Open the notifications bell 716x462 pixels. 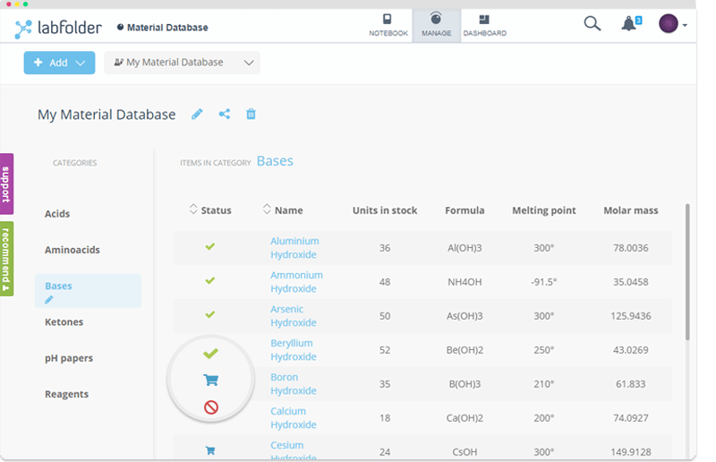[x=631, y=23]
